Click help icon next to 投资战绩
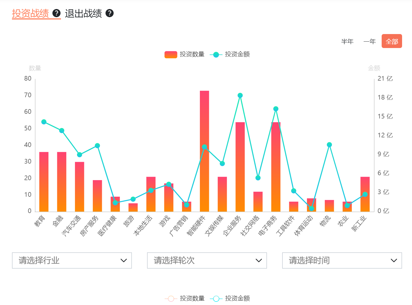 (x=56, y=13)
